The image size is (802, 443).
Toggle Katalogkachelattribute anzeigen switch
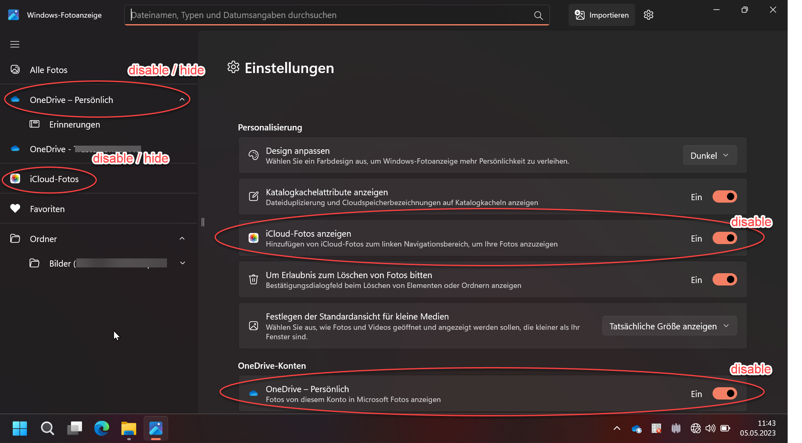click(x=725, y=197)
